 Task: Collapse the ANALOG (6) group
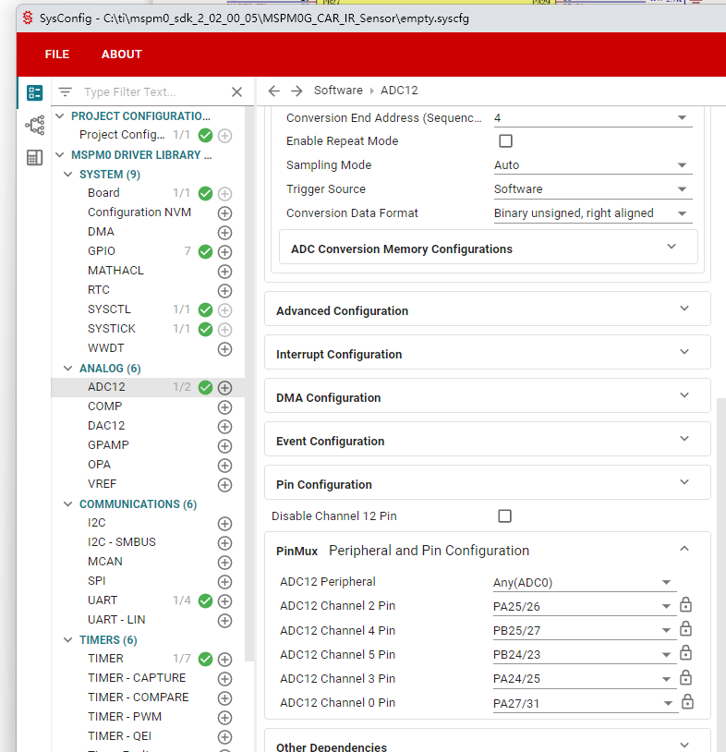click(x=68, y=369)
